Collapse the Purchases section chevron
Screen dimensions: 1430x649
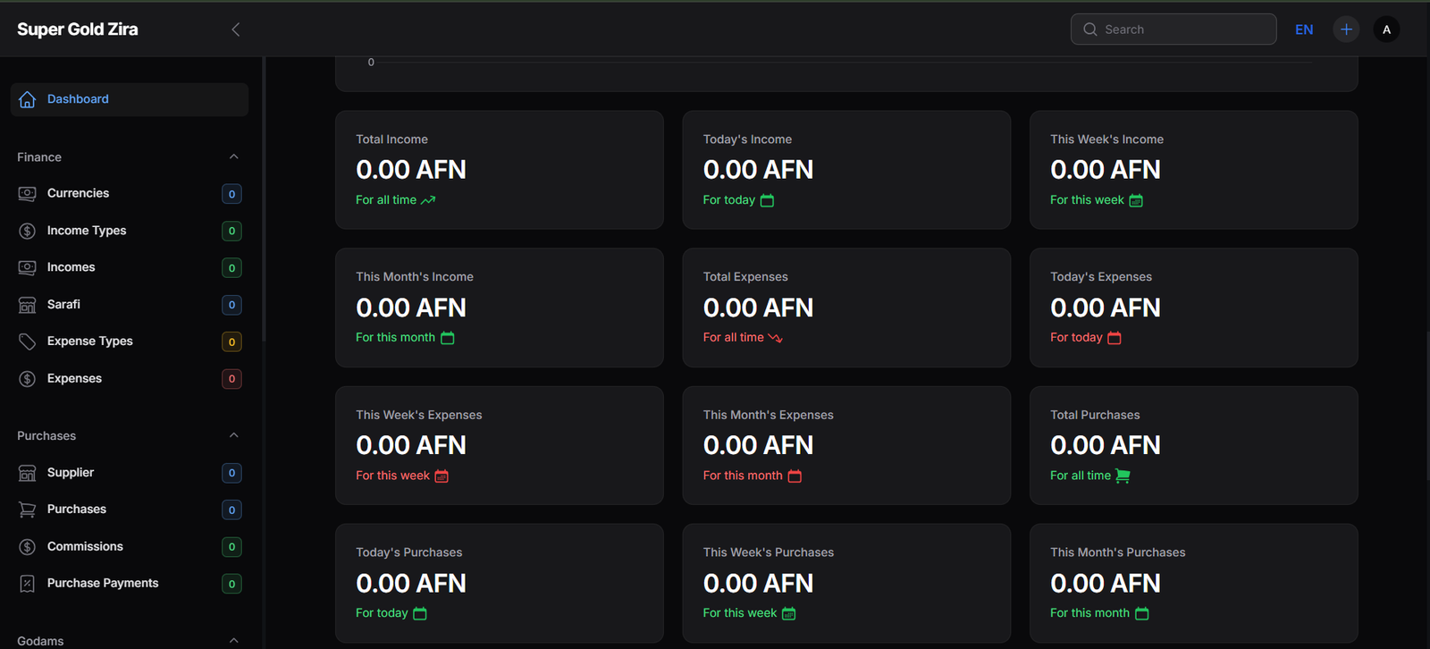pyautogui.click(x=233, y=435)
